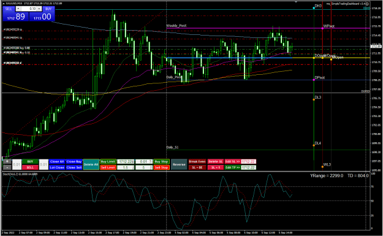Click the DPivot magenta marker dot
This screenshot has height=236, width=383.
[x=314, y=80]
